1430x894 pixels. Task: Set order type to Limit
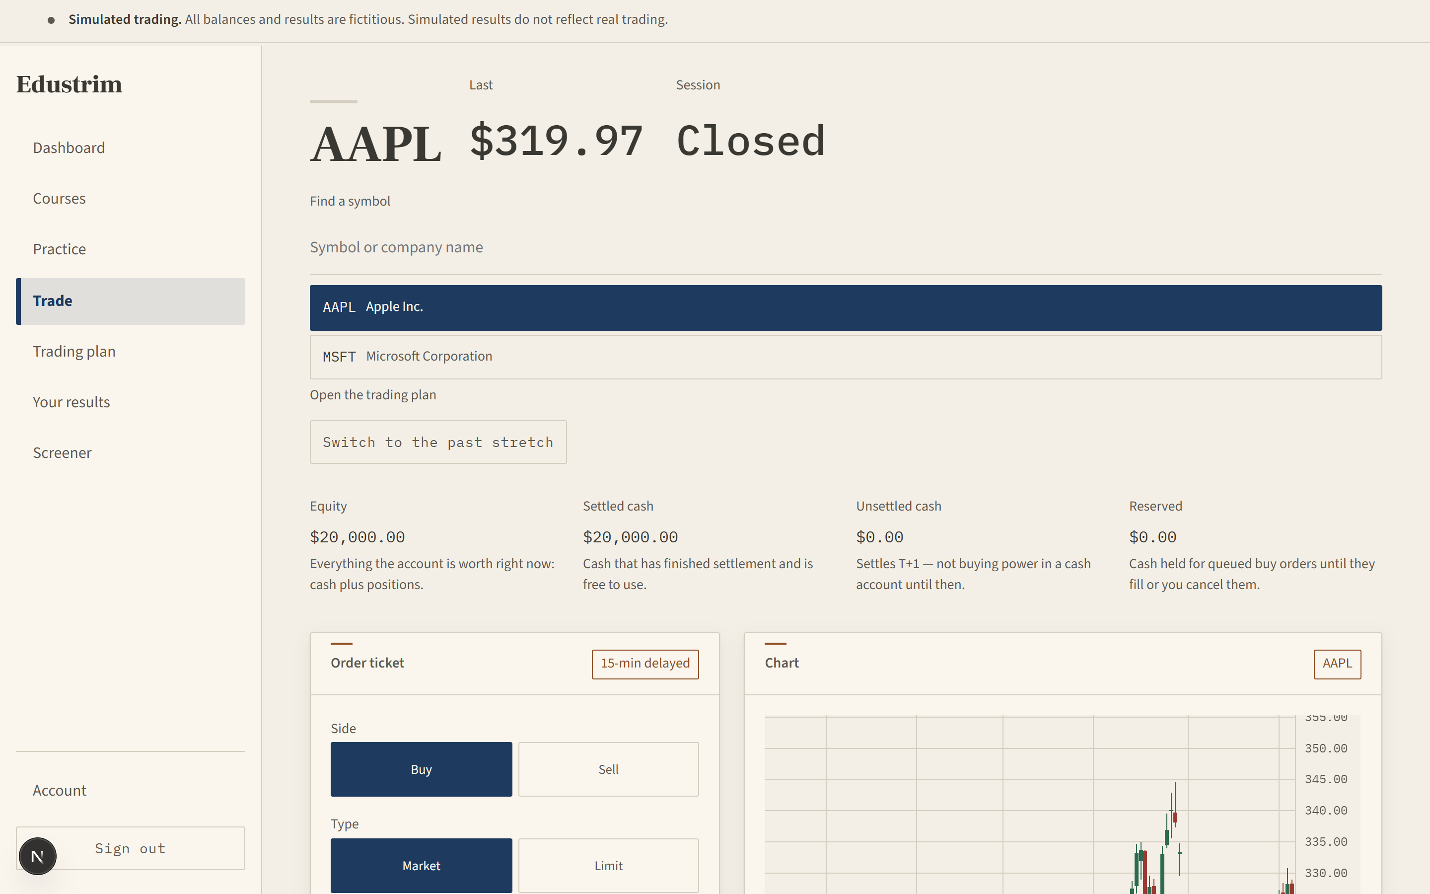coord(609,866)
